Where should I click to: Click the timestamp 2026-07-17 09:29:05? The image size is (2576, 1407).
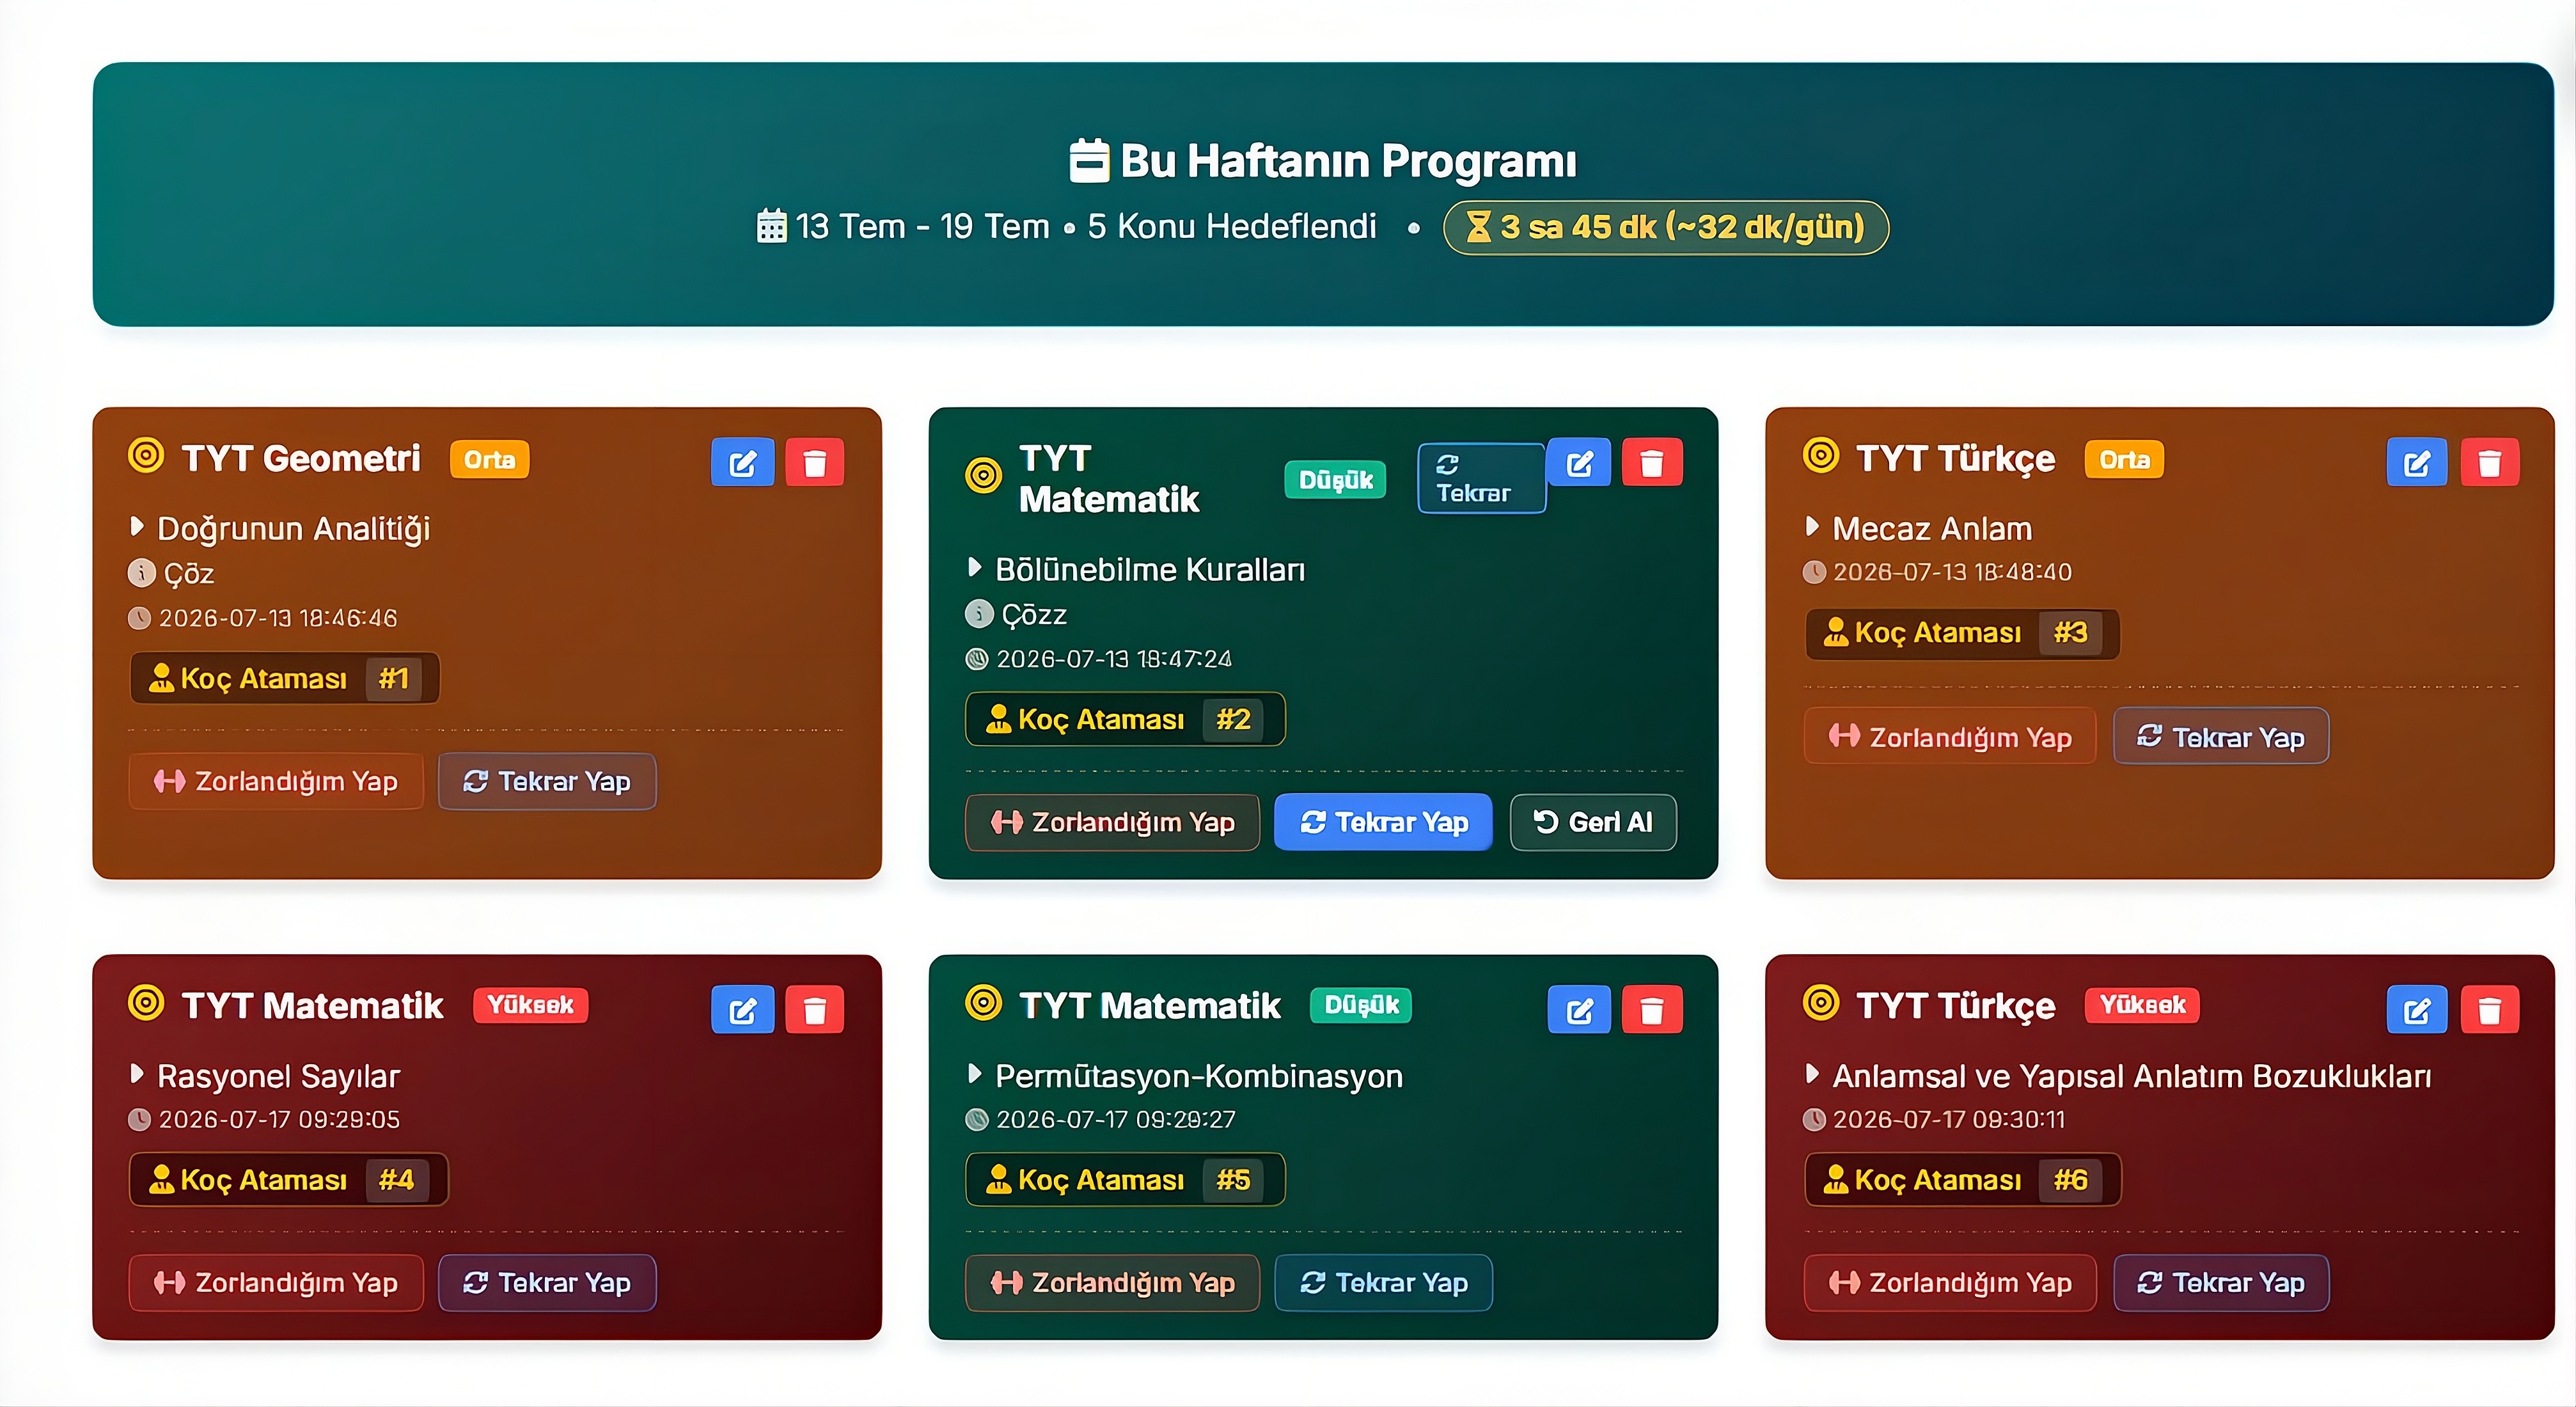[x=279, y=1120]
